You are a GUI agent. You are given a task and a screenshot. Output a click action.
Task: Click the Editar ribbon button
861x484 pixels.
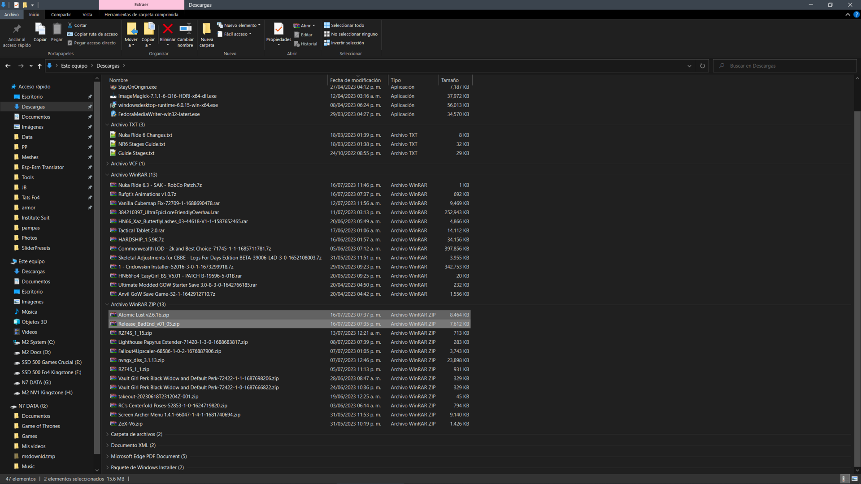click(303, 35)
